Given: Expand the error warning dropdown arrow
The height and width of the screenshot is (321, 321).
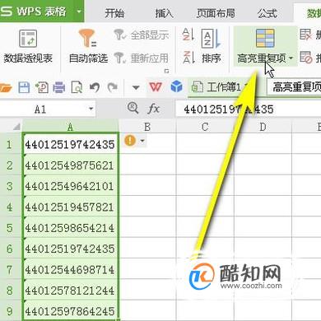Looking at the screenshot, I should click(142, 141).
